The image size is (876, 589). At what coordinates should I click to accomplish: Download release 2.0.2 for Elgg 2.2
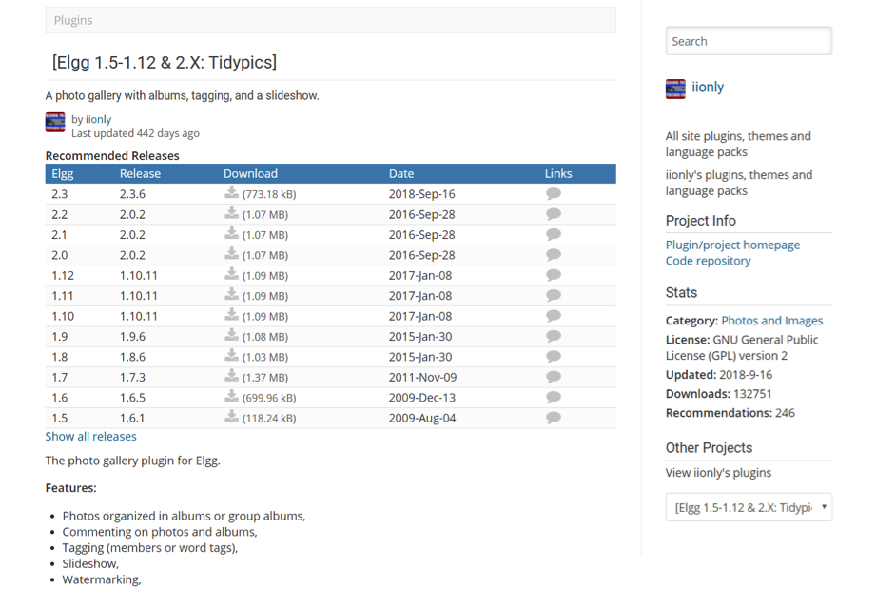tap(231, 213)
